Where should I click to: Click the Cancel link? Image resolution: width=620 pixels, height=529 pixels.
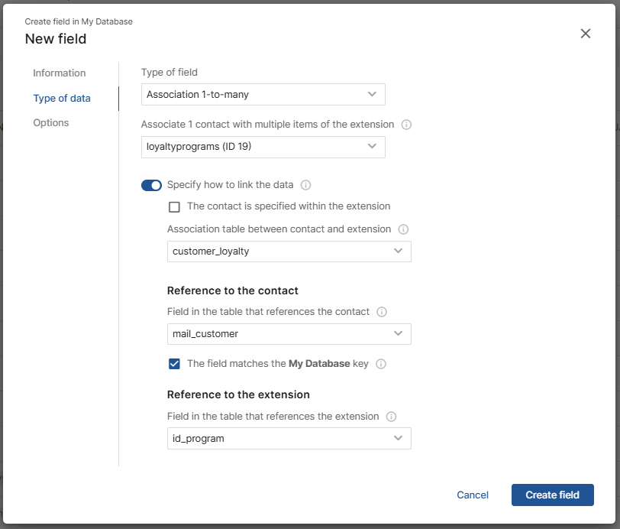coord(473,495)
